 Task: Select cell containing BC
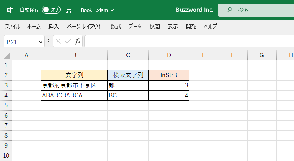[x=128, y=95]
